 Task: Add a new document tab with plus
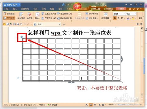coord(64,24)
